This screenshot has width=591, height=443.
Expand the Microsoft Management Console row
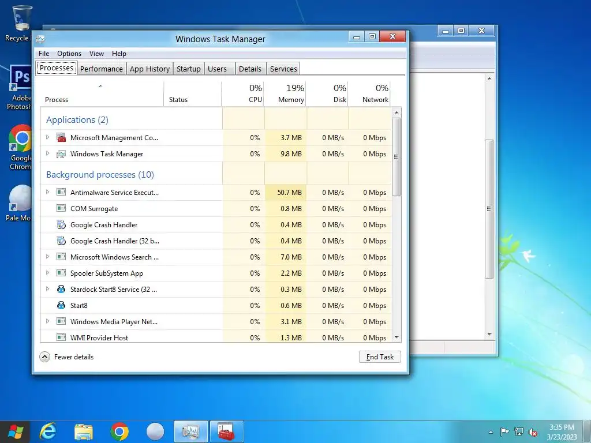(47, 137)
